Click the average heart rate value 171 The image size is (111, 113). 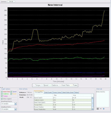pos(74,102)
